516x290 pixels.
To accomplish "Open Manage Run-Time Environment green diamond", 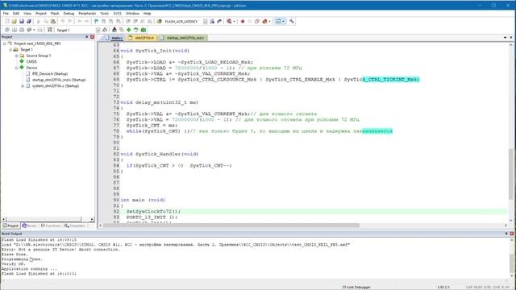I will 129,30.
